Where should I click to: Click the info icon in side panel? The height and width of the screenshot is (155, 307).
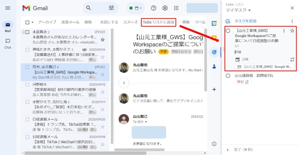(214, 144)
